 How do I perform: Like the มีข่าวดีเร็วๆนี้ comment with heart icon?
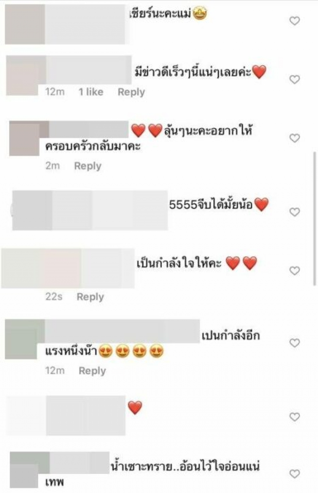pos(295,80)
